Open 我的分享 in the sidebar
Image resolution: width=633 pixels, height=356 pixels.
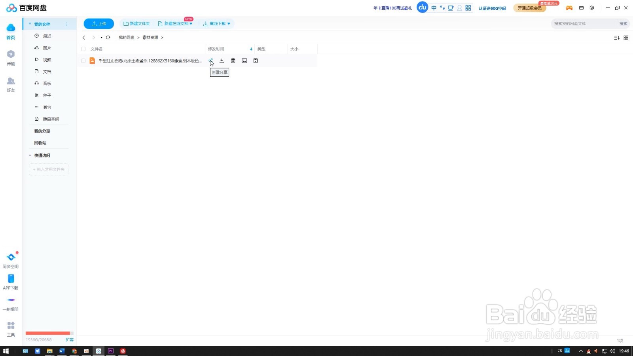coord(42,131)
